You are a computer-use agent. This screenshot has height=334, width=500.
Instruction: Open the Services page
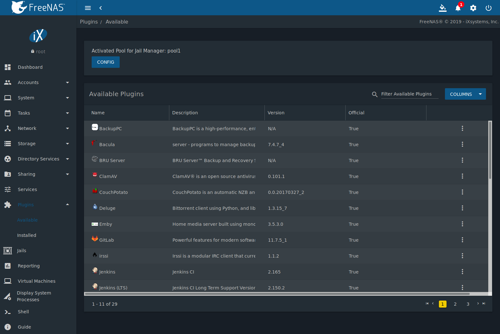pos(38,189)
